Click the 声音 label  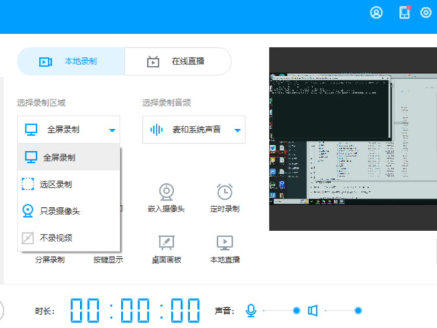224,311
